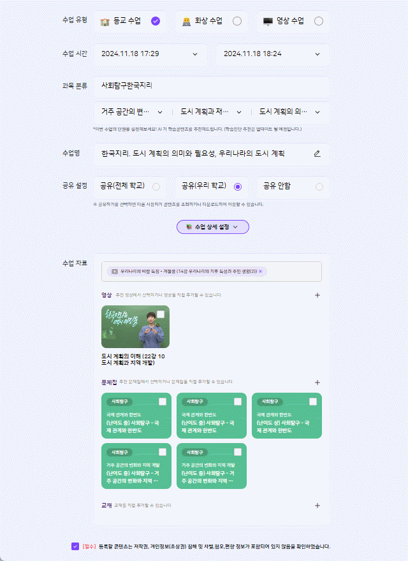Select the 화상 수업 radio button

tap(237, 21)
